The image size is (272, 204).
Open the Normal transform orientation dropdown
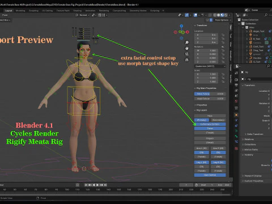pyautogui.click(x=82, y=15)
